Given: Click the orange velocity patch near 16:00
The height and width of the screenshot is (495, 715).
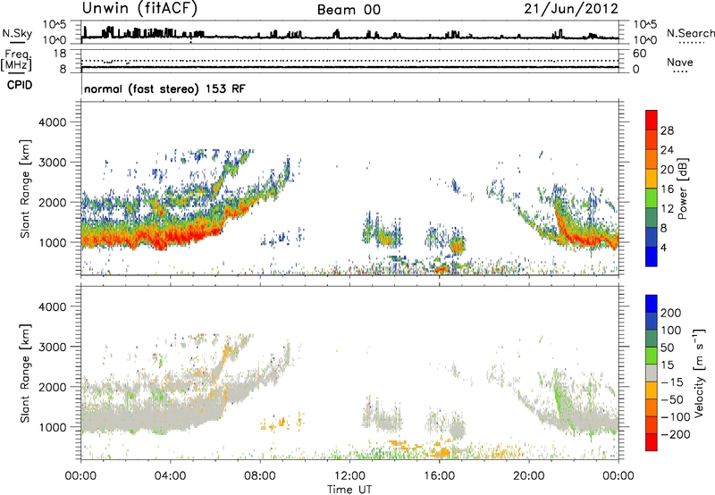Looking at the screenshot, I should tap(439, 452).
